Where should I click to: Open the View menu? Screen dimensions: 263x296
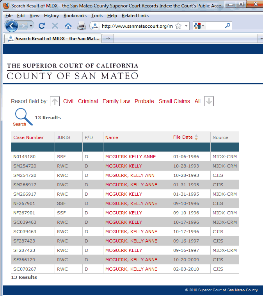point(34,16)
